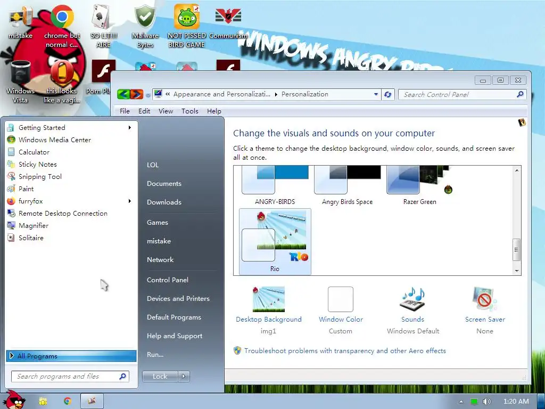Open the Getting Started item
545x409 pixels.
point(42,128)
